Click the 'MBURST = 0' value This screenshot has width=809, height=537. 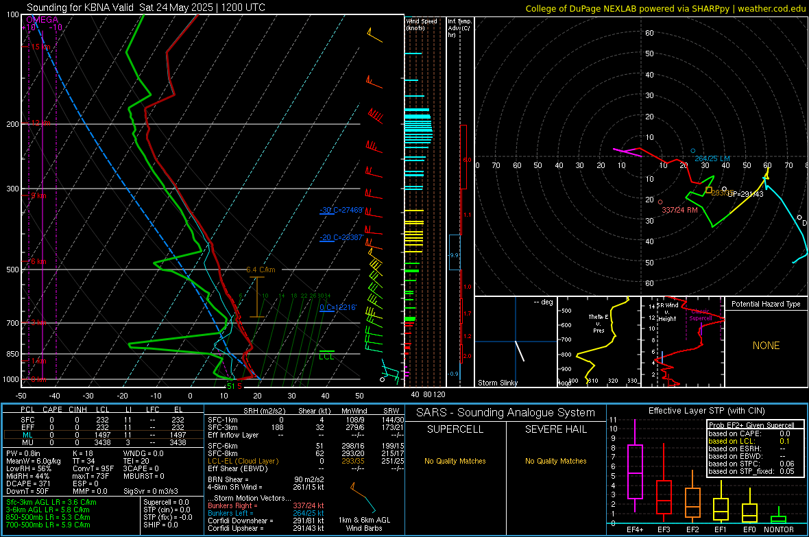144,476
